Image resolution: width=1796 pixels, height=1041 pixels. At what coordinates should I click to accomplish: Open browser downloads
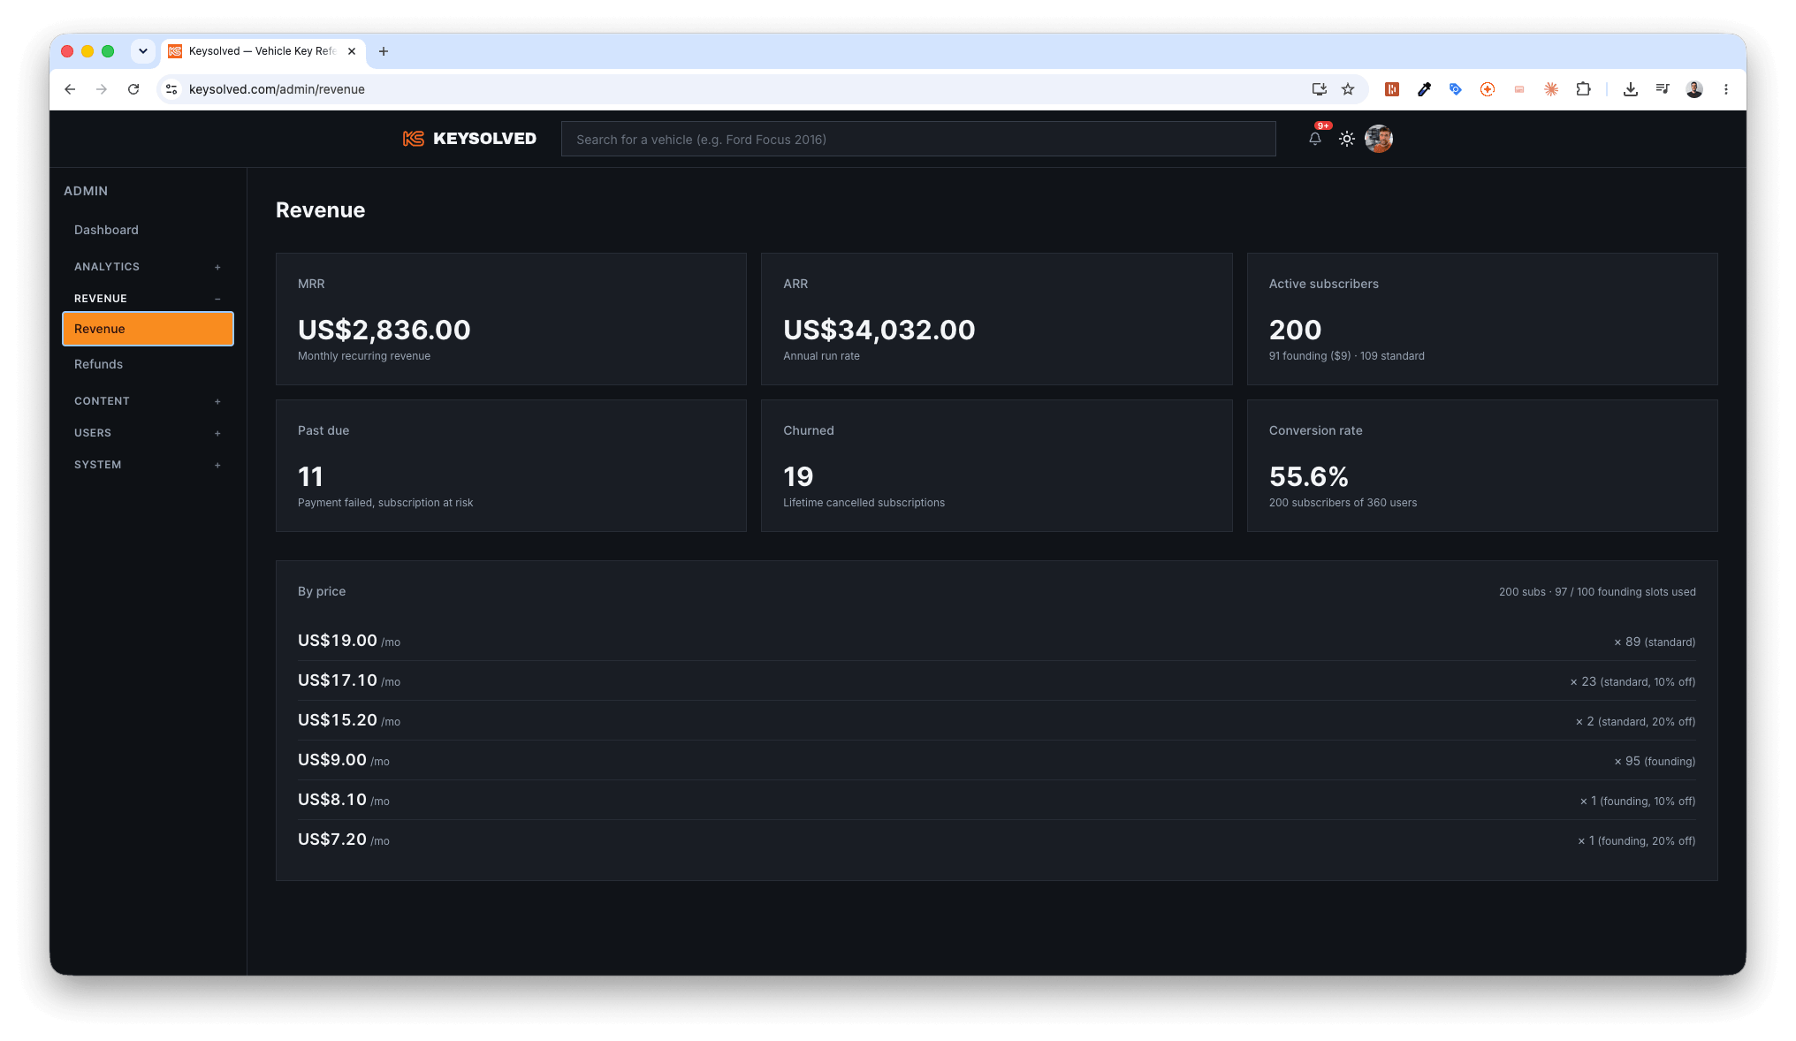1631,89
